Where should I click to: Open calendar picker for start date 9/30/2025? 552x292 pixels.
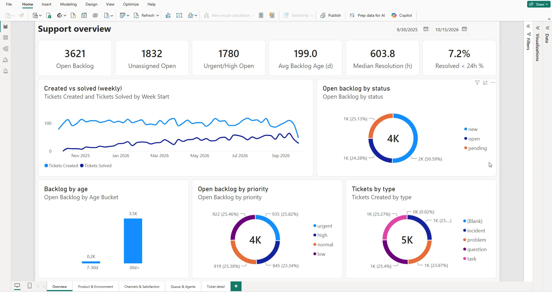426,29
